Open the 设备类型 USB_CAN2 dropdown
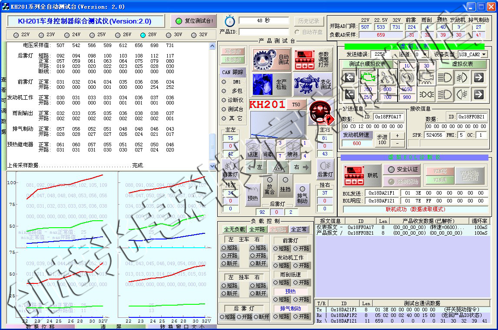Image resolution: width=498 pixels, height=330 pixels. pyautogui.click(x=484, y=54)
